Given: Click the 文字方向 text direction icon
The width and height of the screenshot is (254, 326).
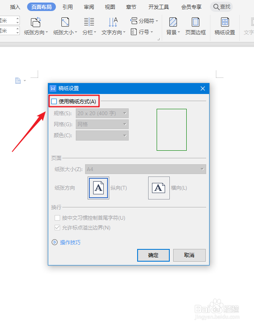Looking at the screenshot, I should coord(113,22).
